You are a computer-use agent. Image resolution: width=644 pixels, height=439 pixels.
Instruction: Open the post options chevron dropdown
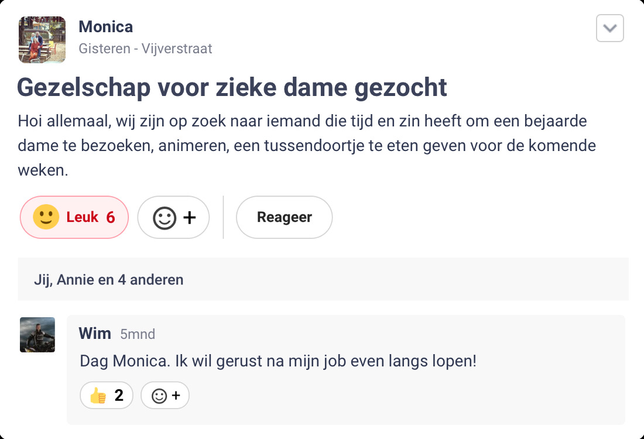coord(609,28)
